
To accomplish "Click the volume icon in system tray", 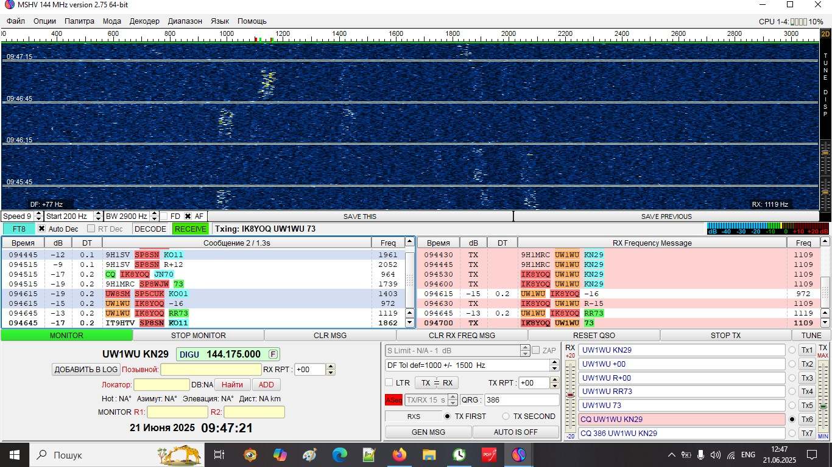I will pos(716,455).
